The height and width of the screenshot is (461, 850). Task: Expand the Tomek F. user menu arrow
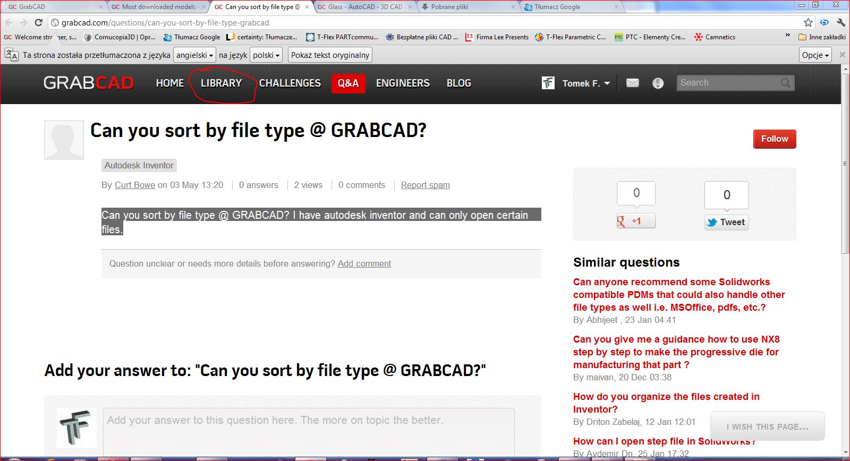coord(607,83)
